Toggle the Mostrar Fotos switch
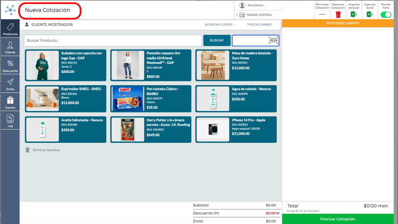This screenshot has width=398, height=224. pos(386,15)
